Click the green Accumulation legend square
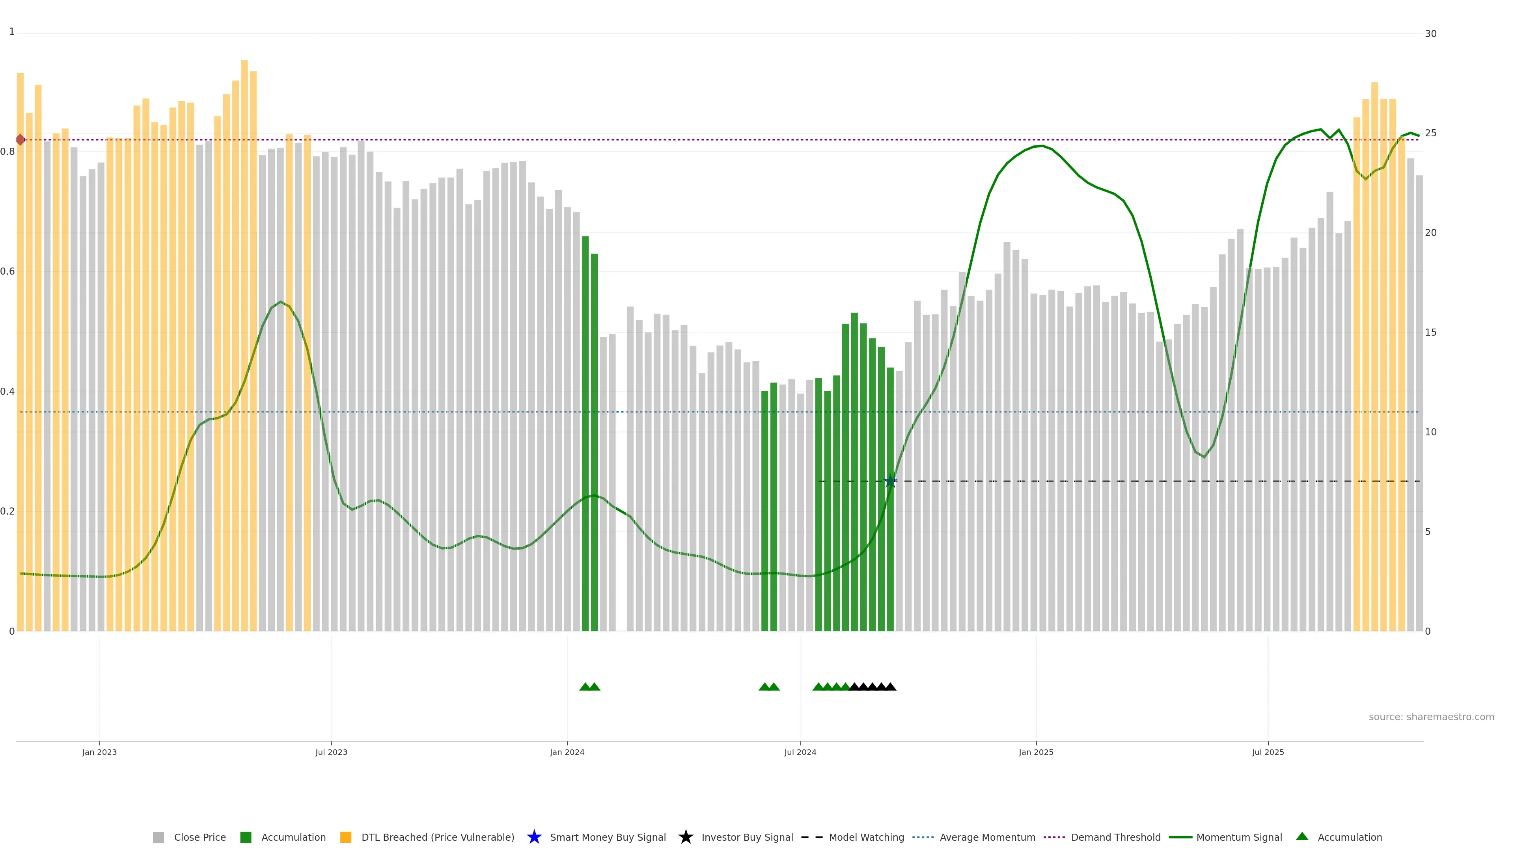Viewport: 1514px width, 851px height. (x=246, y=837)
